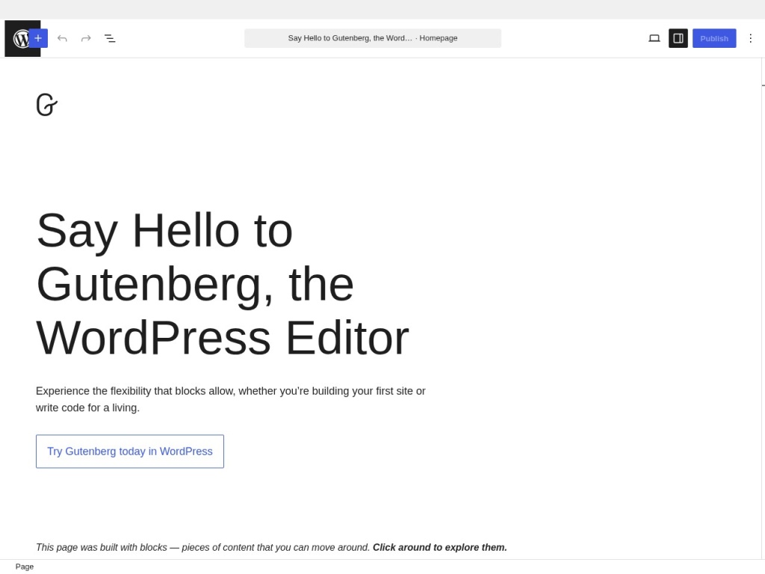The image size is (765, 574).
Task: Redo the last undone change
Action: pos(86,38)
